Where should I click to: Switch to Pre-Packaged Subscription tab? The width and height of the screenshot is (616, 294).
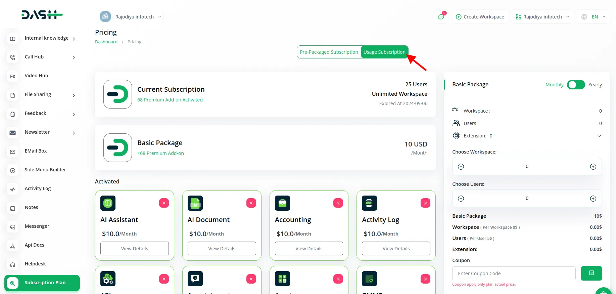coord(329,52)
